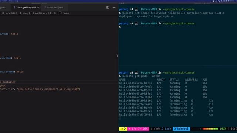Click the 100% battery text in tmux status
Viewport: 237px width, 133px height.
point(223,129)
